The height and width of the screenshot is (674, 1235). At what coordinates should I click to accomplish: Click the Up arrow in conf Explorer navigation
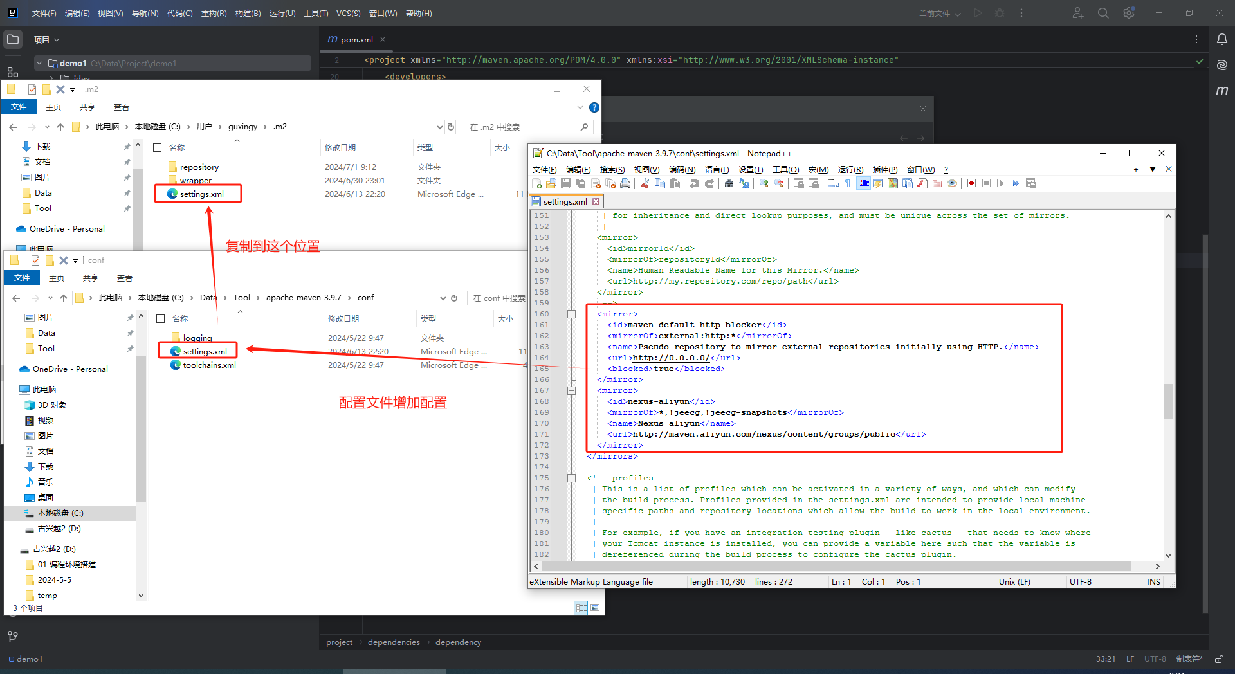(x=64, y=298)
